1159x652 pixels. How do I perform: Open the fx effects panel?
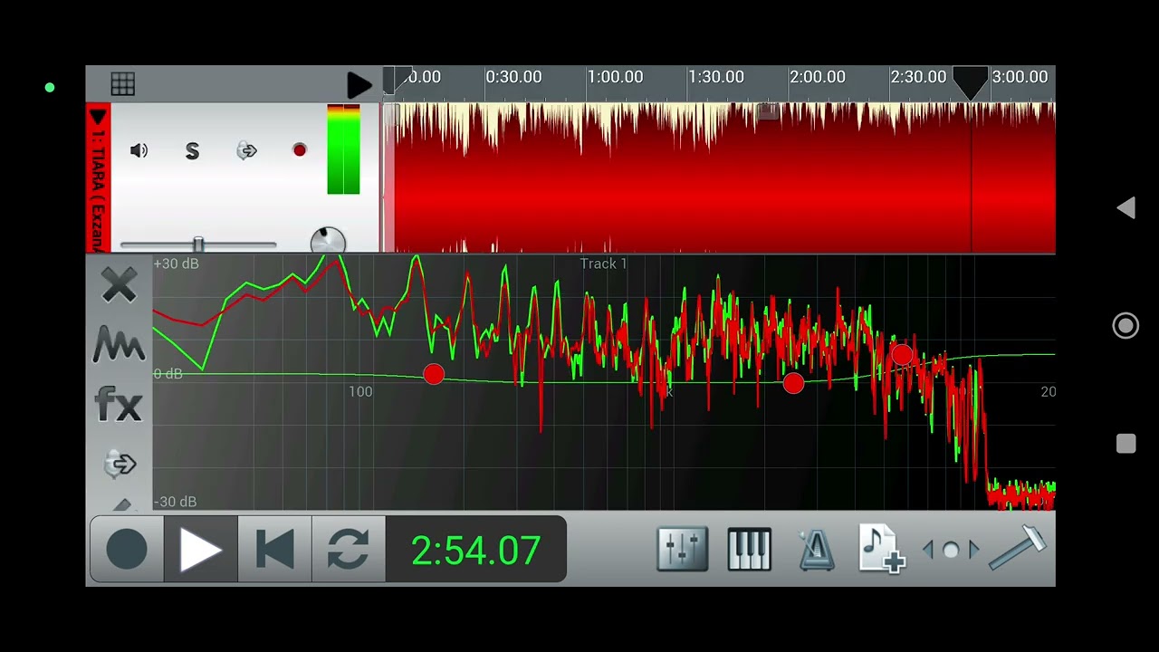pos(119,404)
